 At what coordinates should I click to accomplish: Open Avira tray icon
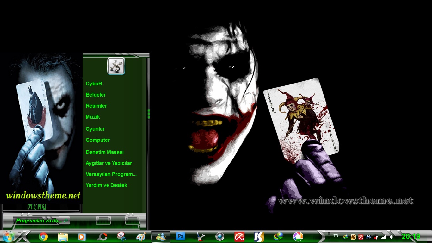tap(361, 237)
